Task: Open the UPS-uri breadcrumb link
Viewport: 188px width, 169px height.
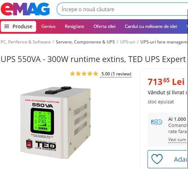Action: pos(128,42)
